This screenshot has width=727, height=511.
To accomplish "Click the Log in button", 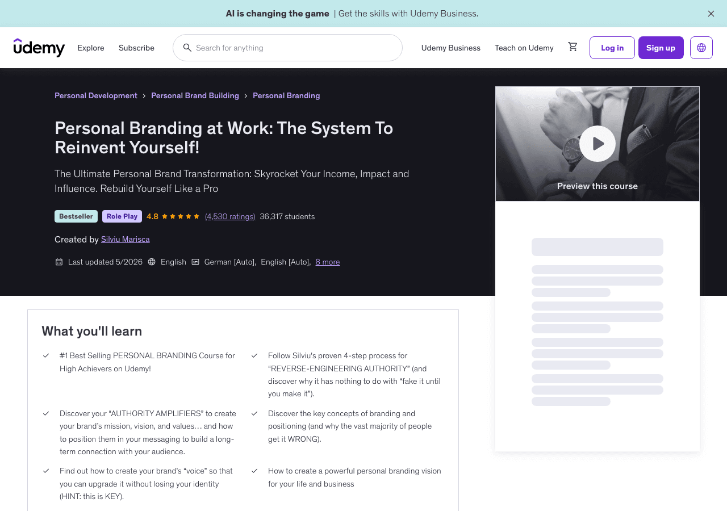I will click(x=612, y=48).
